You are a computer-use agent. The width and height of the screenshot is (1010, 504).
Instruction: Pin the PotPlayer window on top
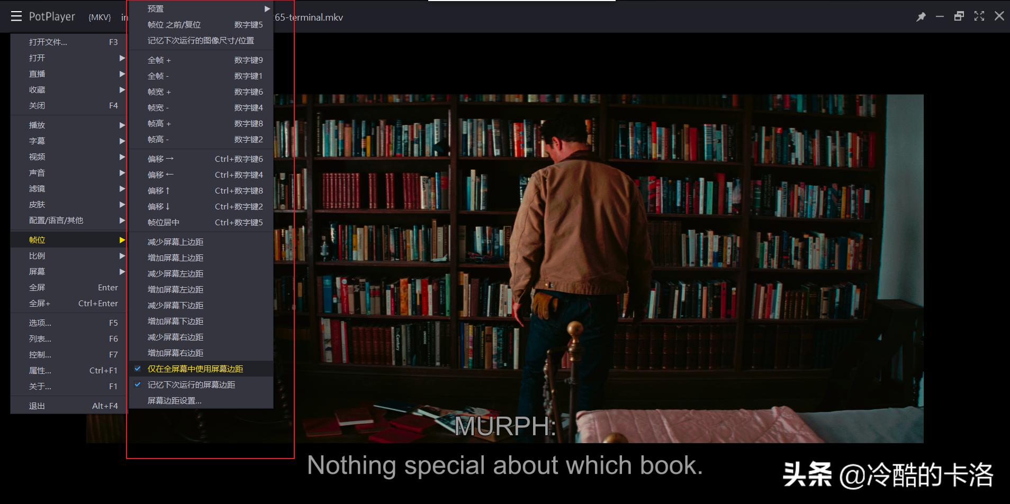pyautogui.click(x=921, y=16)
